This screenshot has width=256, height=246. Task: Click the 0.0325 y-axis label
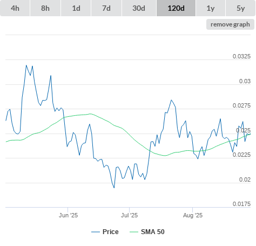[241, 56]
